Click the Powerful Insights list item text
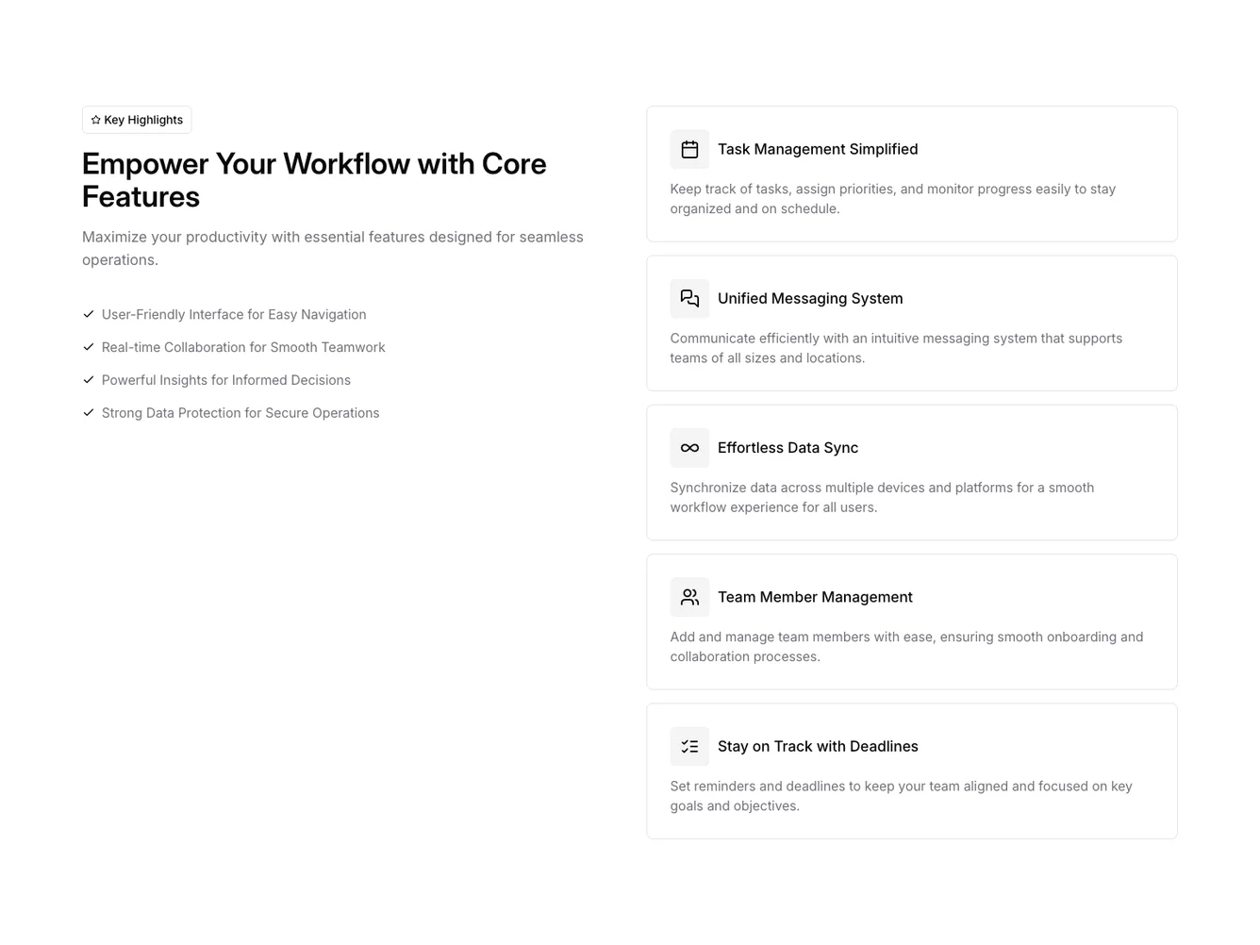 [225, 380]
